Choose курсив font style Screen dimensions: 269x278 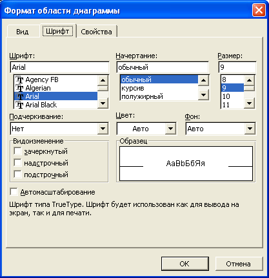click(x=159, y=88)
